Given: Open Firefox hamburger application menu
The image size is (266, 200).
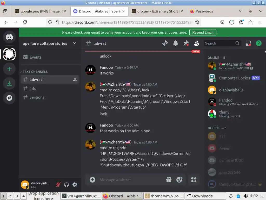Looking at the screenshot, I should pyautogui.click(x=260, y=22).
